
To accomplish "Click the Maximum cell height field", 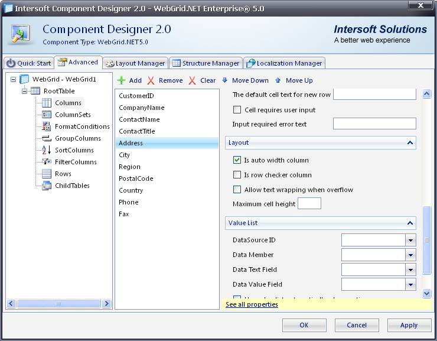I will (309, 203).
